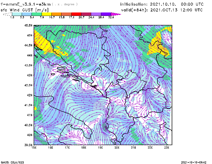This screenshot has width=212, height=164.
Task: Click the 21E longitude label
Action: [134, 148]
